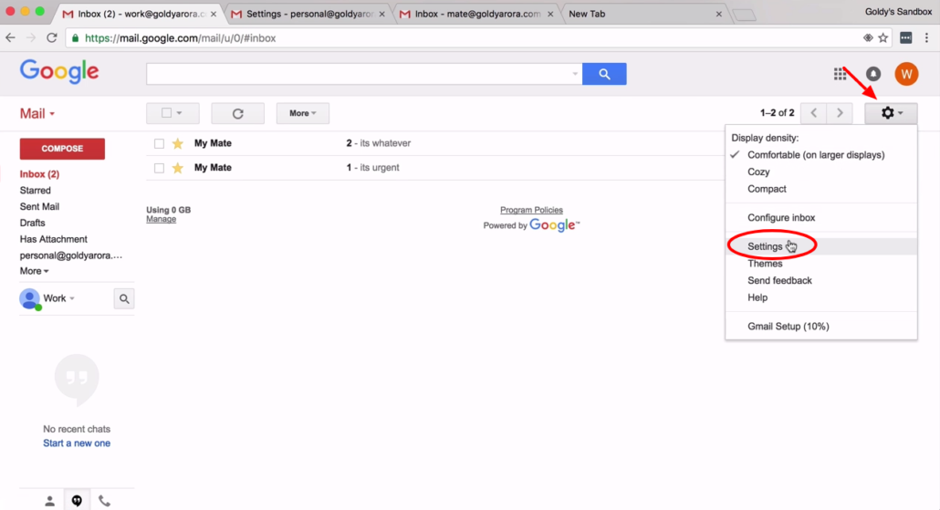Search chat contacts magnifier icon
940x510 pixels.
pos(124,298)
